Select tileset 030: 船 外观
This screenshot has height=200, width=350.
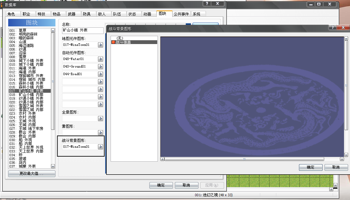[x=30, y=140]
